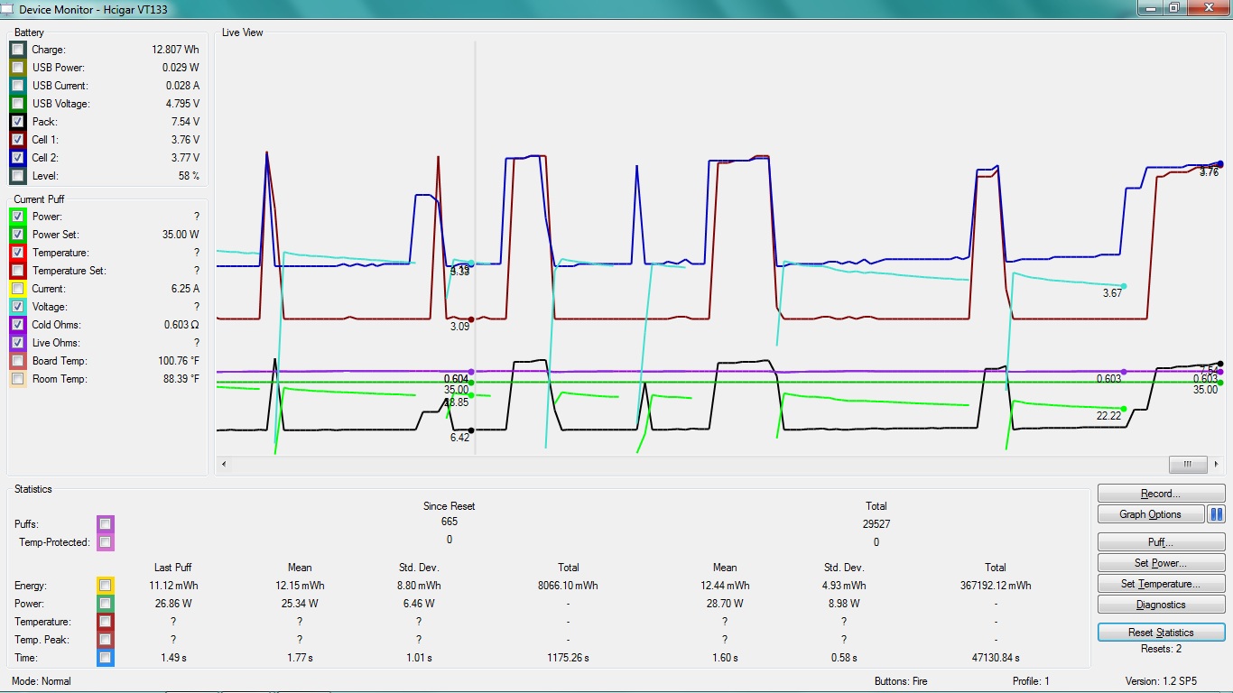Open the Set Power dialog
The image size is (1233, 693).
1161,563
